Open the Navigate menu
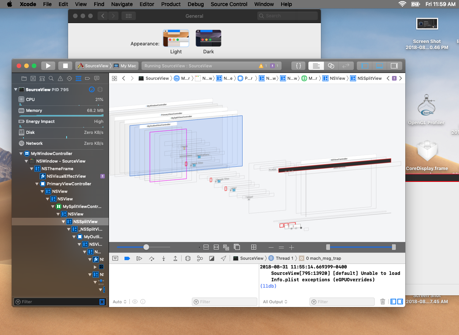459x335 pixels. [x=122, y=4]
